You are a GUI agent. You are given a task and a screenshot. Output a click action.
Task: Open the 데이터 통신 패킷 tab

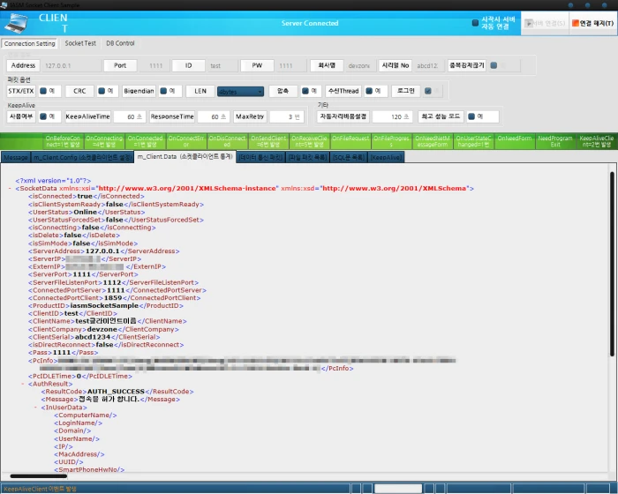[261, 158]
